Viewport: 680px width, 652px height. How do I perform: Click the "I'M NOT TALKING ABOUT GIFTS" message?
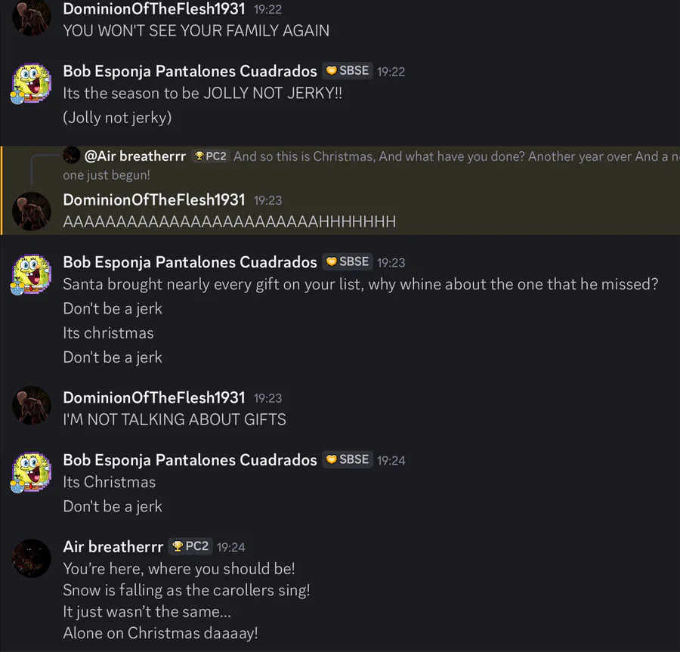pos(175,419)
